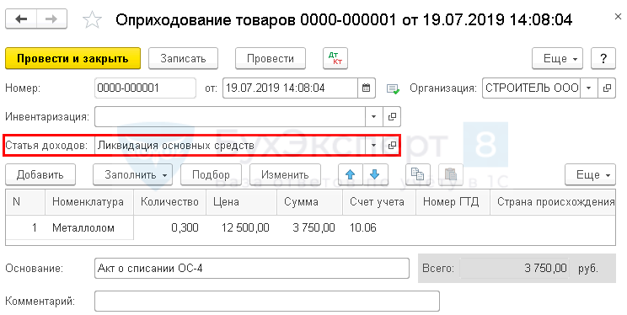Select row number 1 cell
Screen dimensions: 627x315
(x=25, y=228)
